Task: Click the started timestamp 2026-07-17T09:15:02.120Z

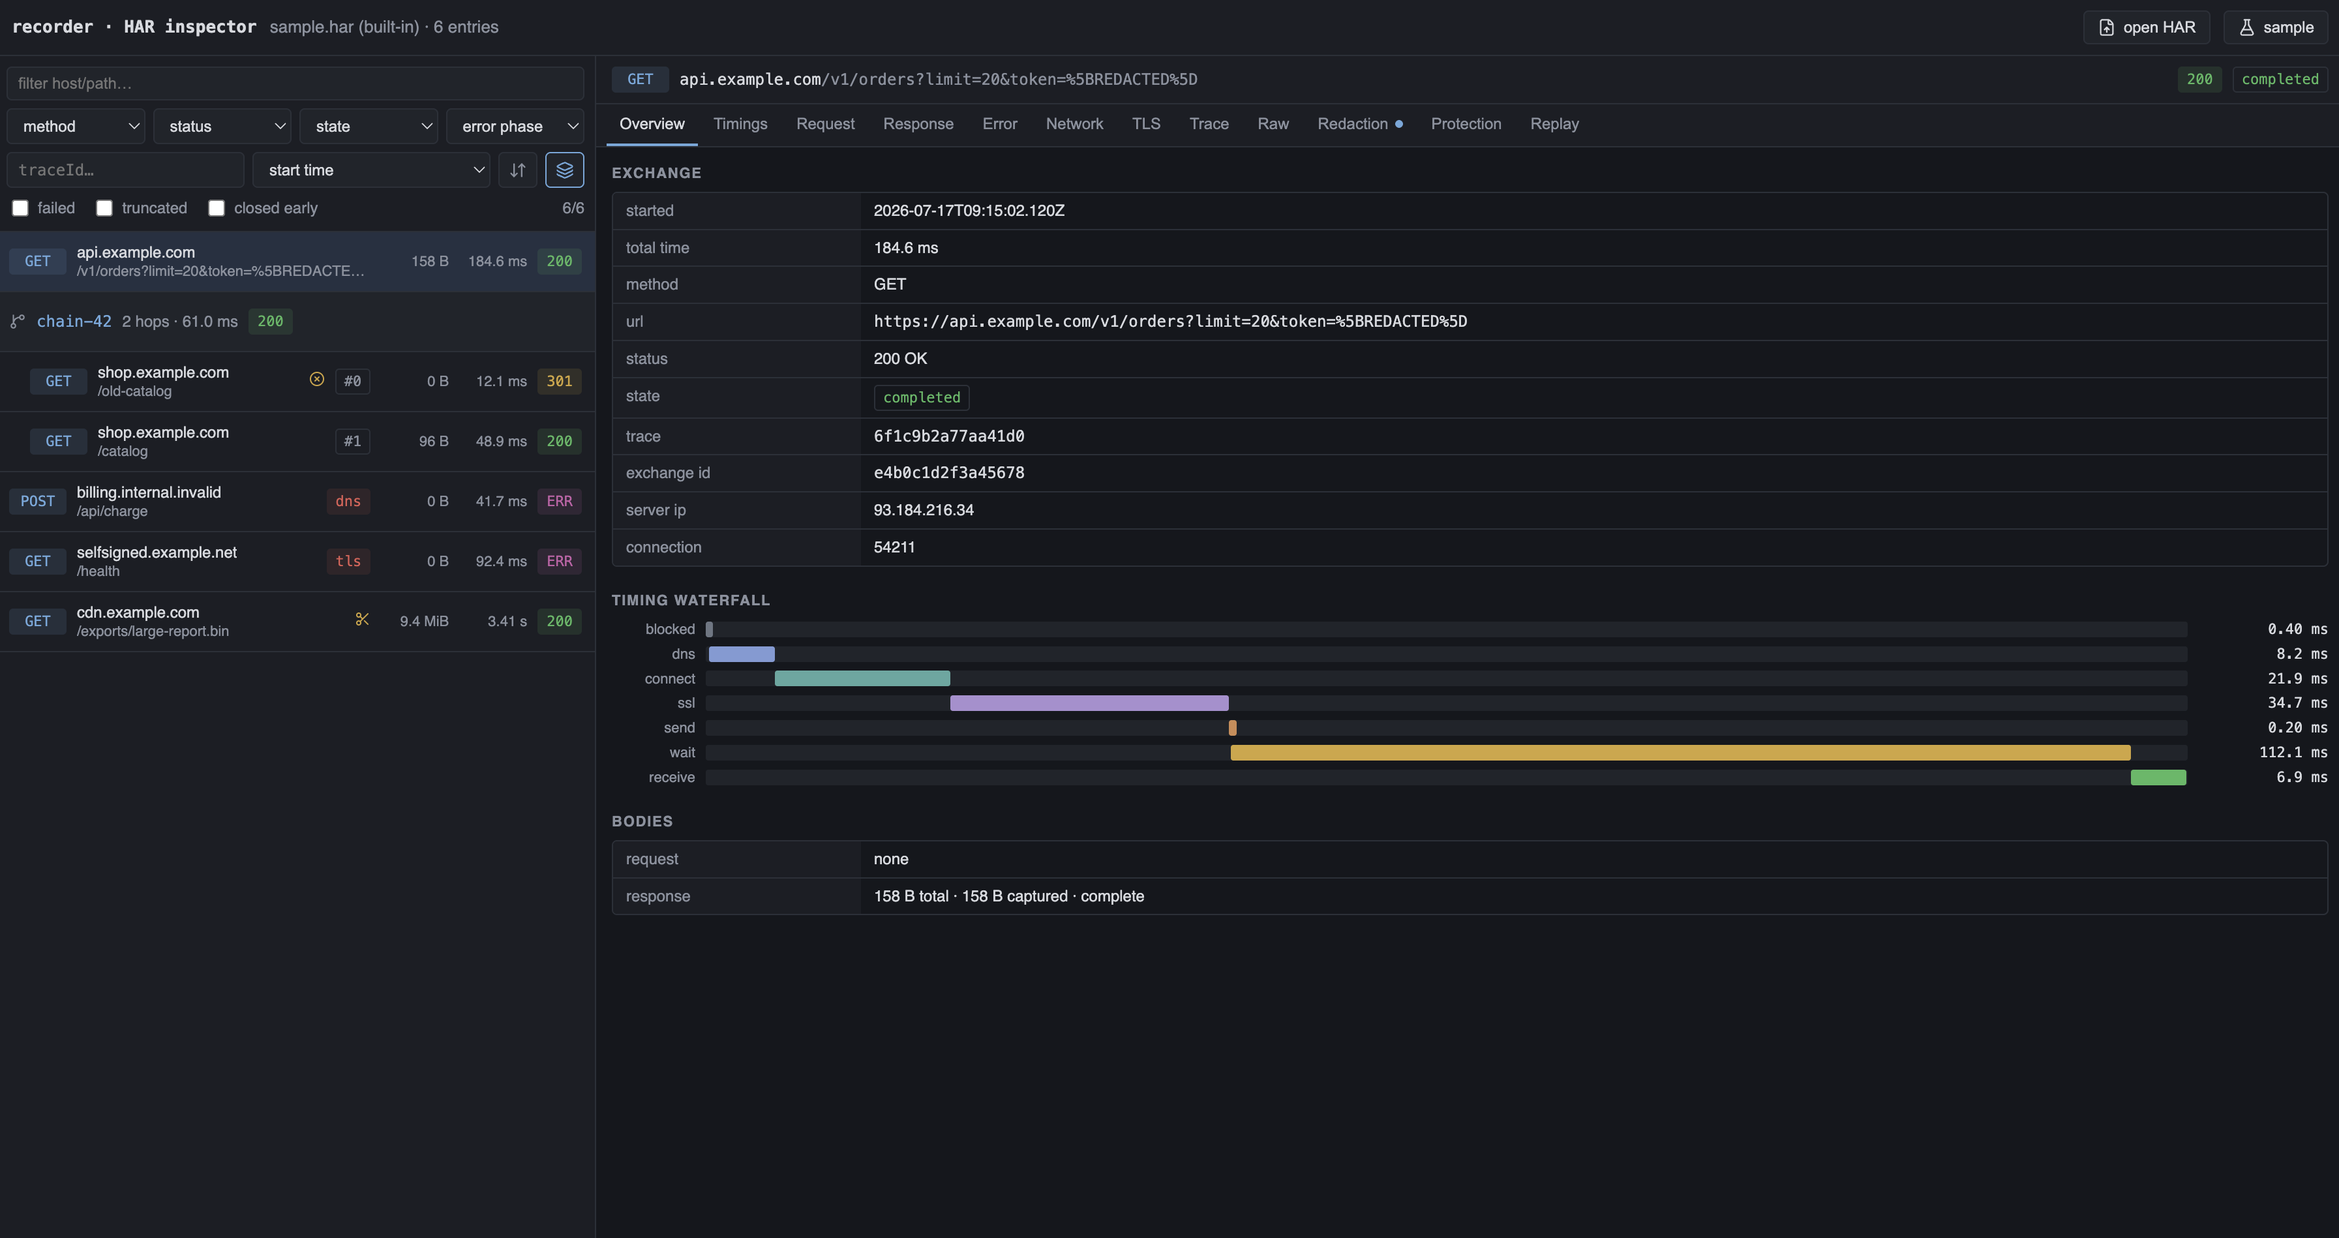Action: point(969,211)
